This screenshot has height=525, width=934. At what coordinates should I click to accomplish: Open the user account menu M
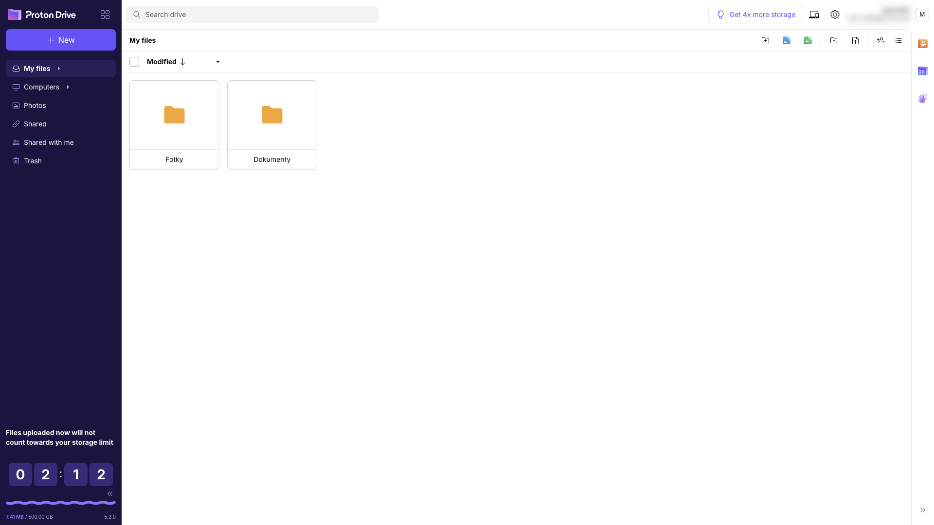922,15
